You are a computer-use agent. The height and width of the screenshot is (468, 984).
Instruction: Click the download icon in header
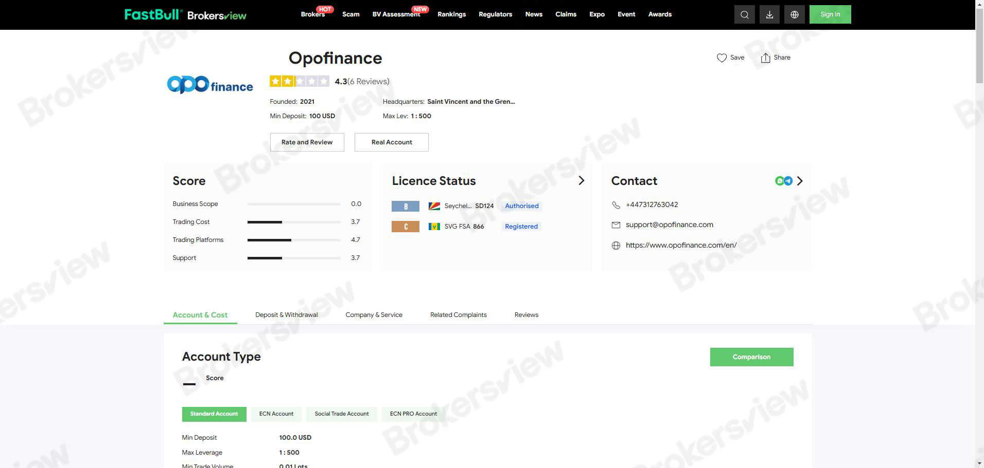[x=769, y=14]
